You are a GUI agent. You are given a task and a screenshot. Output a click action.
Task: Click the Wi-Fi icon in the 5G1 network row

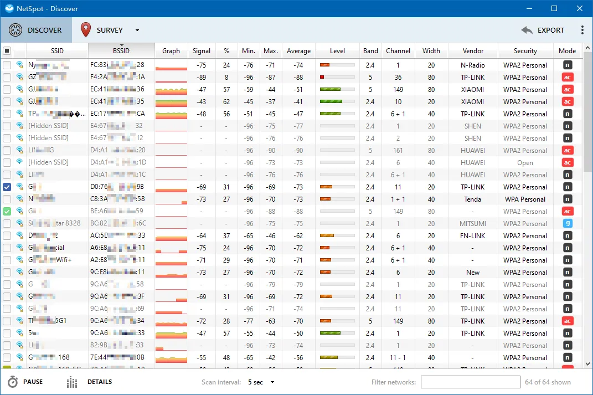point(20,321)
